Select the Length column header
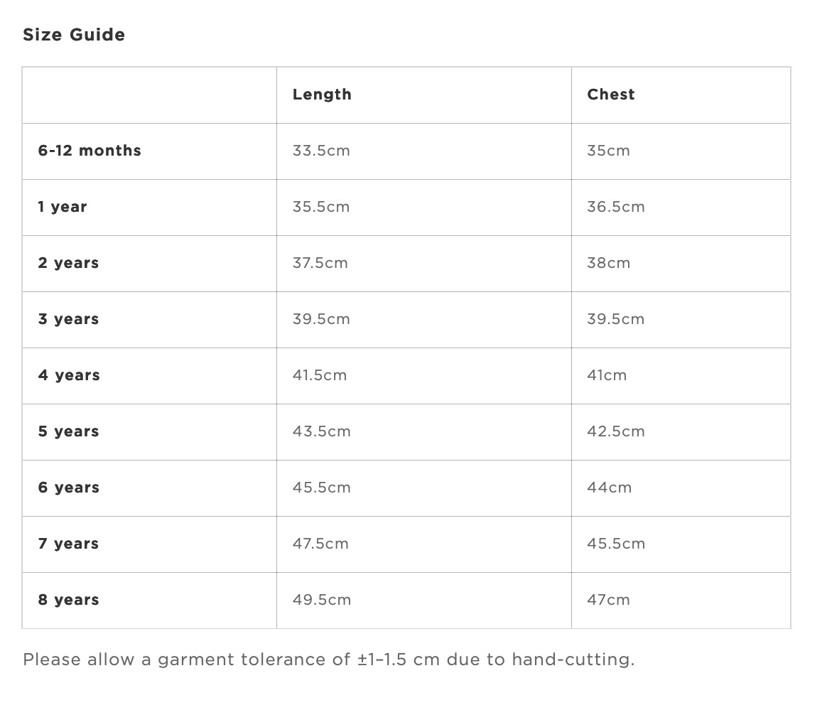The width and height of the screenshot is (827, 705). tap(322, 95)
